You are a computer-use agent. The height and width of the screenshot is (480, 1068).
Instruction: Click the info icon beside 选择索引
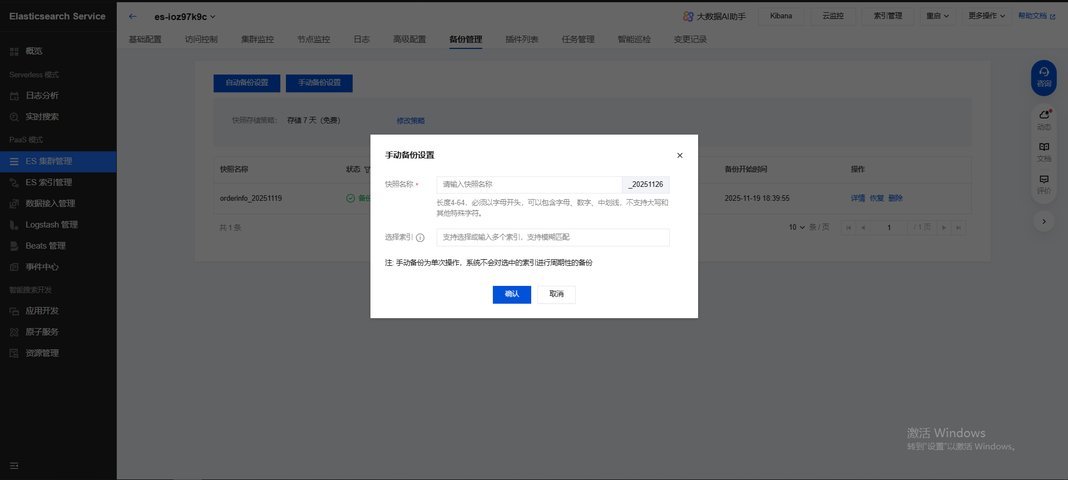pyautogui.click(x=420, y=238)
